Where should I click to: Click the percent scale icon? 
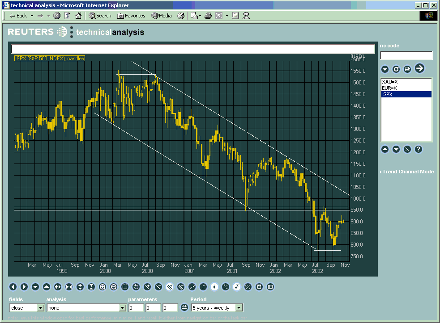tap(226, 287)
